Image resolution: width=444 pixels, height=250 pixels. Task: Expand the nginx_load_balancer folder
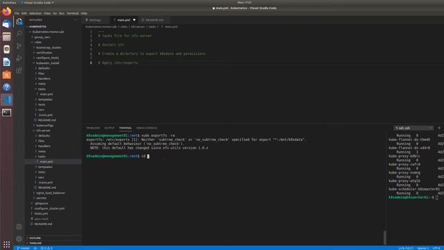coord(51,193)
